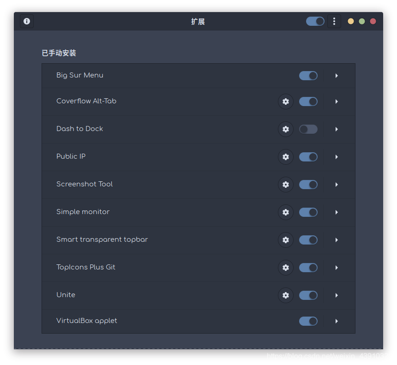Expand Dash to Dock details arrow
This screenshot has height=365, width=397.
point(337,129)
